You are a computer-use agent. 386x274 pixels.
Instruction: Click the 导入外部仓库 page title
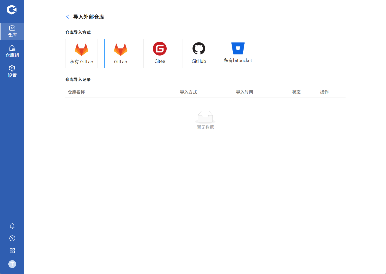(x=89, y=17)
